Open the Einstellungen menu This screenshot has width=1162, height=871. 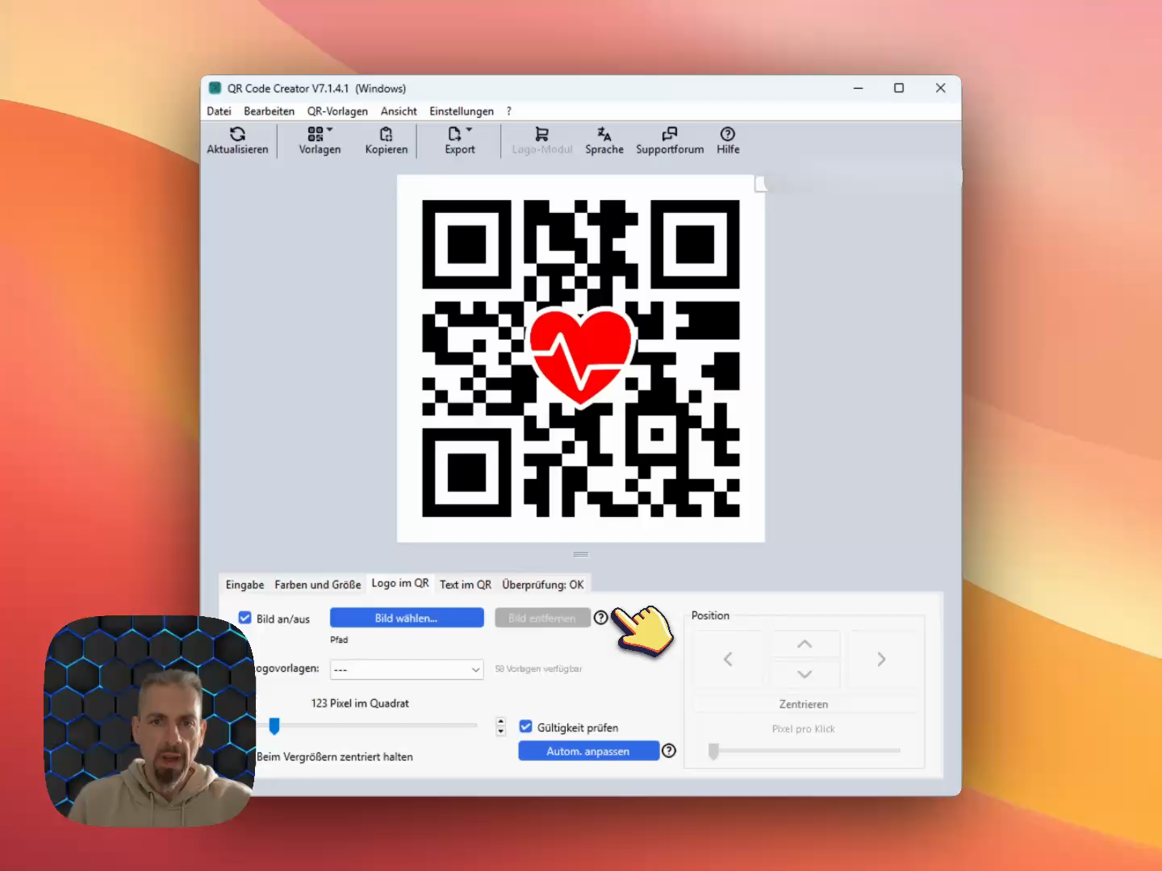pyautogui.click(x=462, y=111)
